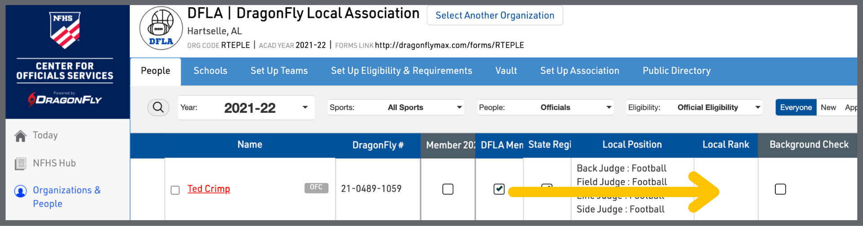
Task: Open Ted Crimp's profile link
Action: coord(209,189)
